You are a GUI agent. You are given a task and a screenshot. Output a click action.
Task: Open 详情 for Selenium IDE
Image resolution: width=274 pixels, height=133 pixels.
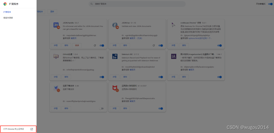pyautogui.click(x=114, y=77)
